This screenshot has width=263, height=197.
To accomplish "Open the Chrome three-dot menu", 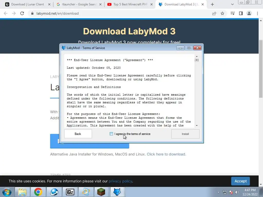I will tap(257, 13).
